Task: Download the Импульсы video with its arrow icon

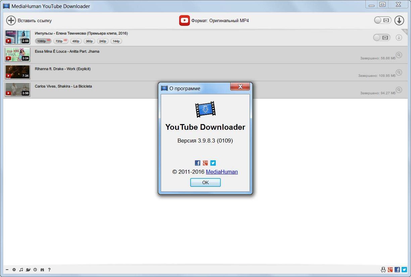Action: tap(399, 38)
